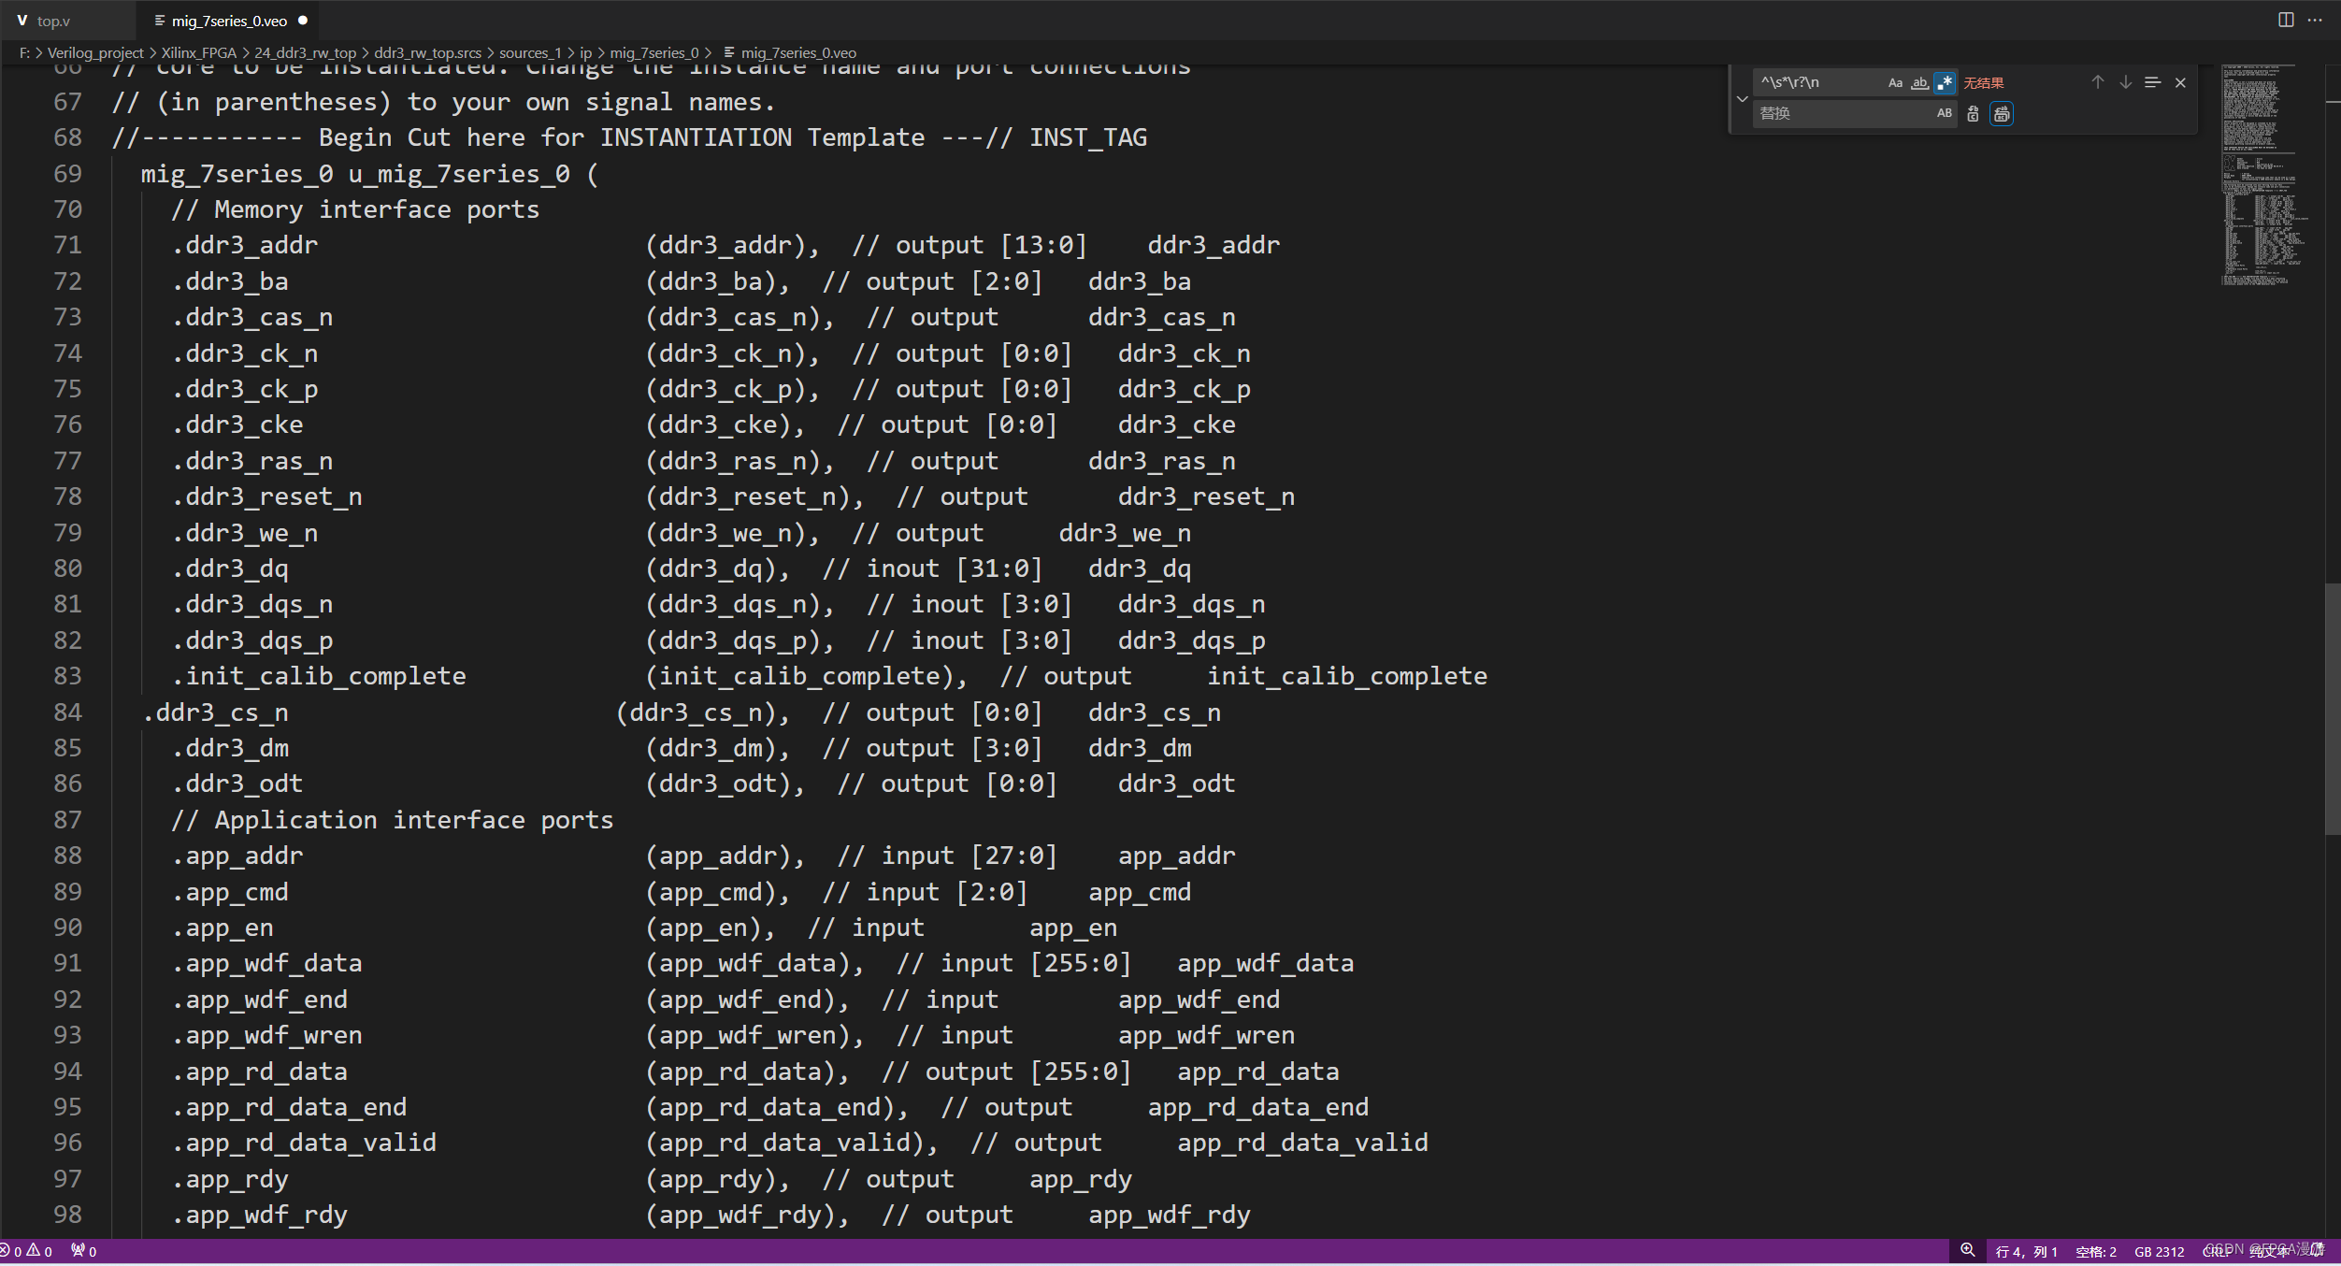Screen dimensions: 2341x1266
Task: Go to next match arrow
Action: [x=2125, y=82]
